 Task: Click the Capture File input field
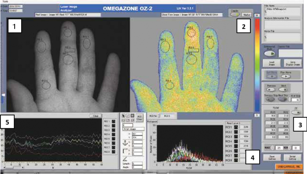click(x=290, y=53)
